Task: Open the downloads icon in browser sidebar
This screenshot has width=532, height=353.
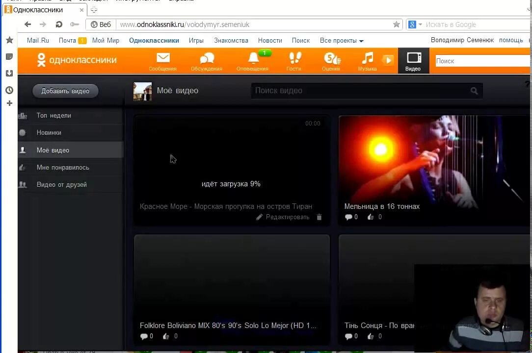Action: tap(9, 73)
